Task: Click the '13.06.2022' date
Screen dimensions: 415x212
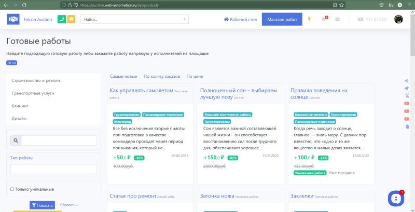Action: pyautogui.click(x=361, y=156)
